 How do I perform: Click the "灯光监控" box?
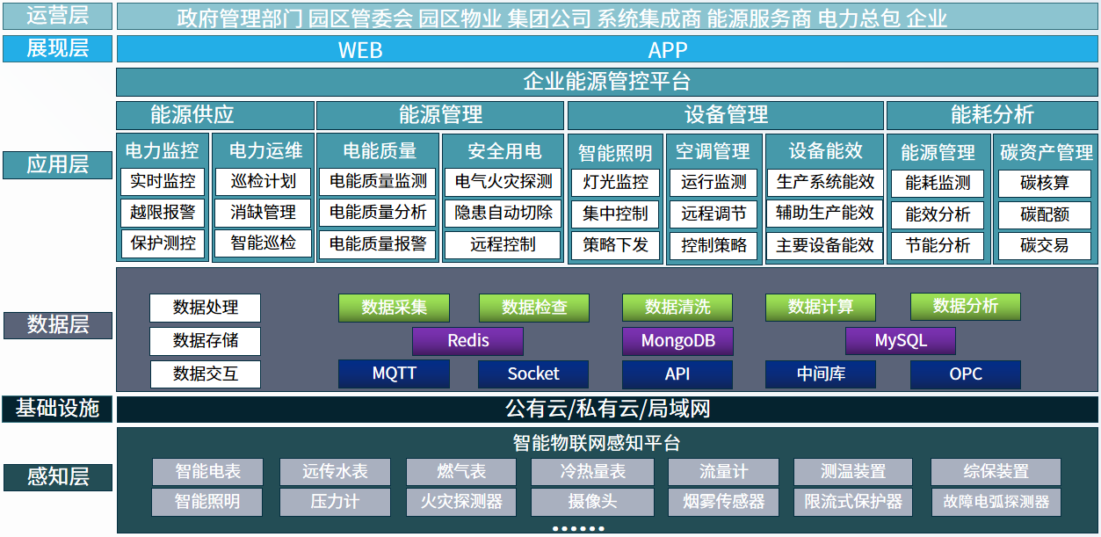pos(615,183)
